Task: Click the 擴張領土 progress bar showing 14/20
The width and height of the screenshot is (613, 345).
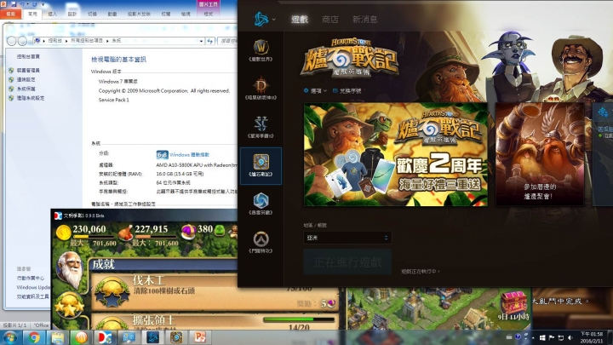Action: tap(299, 320)
